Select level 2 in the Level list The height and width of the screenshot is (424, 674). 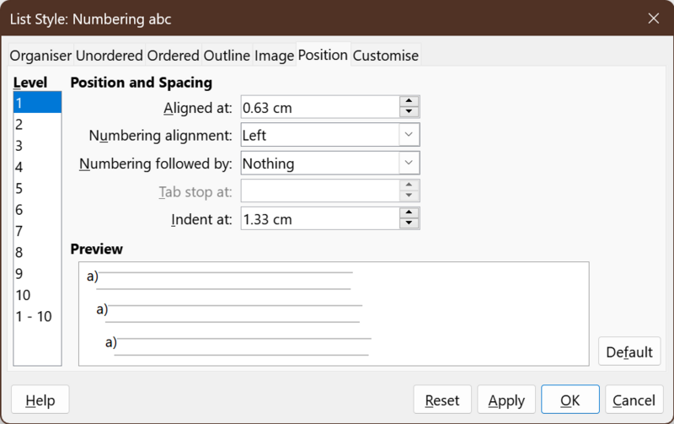pyautogui.click(x=37, y=124)
